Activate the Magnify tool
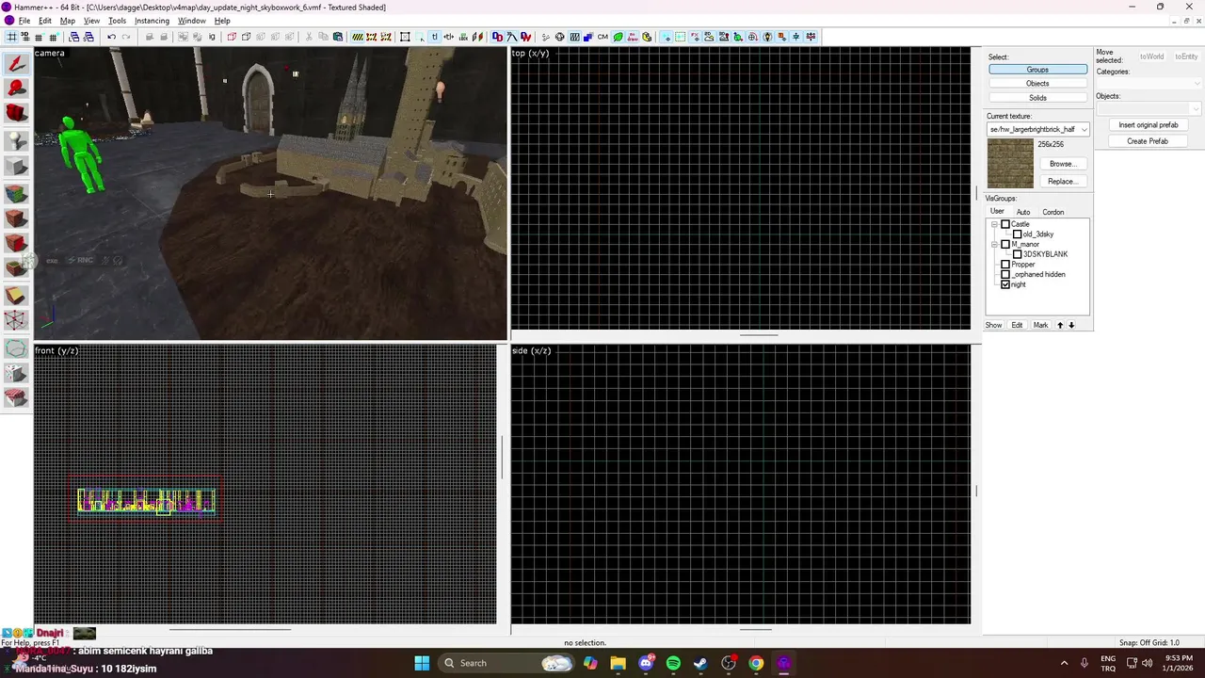The image size is (1205, 678). [16, 89]
